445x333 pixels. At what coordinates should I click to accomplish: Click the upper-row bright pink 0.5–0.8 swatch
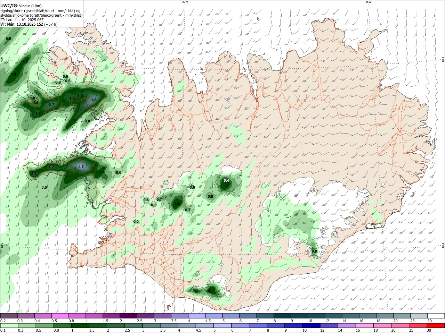pyautogui.click(x=60, y=316)
